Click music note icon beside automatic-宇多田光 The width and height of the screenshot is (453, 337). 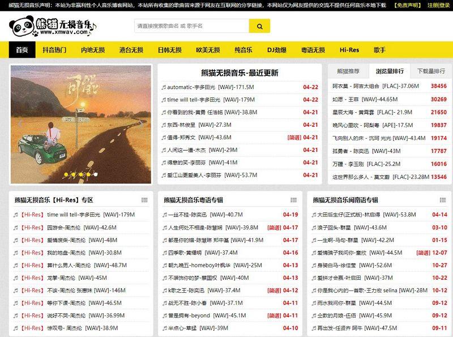(x=164, y=87)
